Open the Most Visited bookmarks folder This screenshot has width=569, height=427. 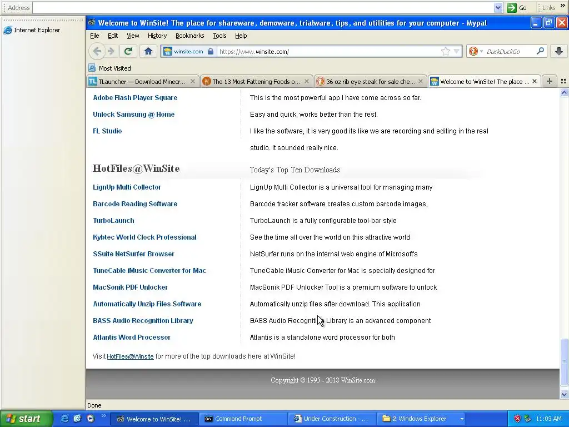point(109,68)
